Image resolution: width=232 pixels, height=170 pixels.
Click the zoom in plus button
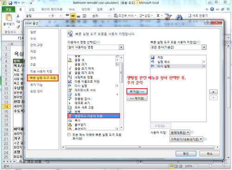(x=224, y=166)
